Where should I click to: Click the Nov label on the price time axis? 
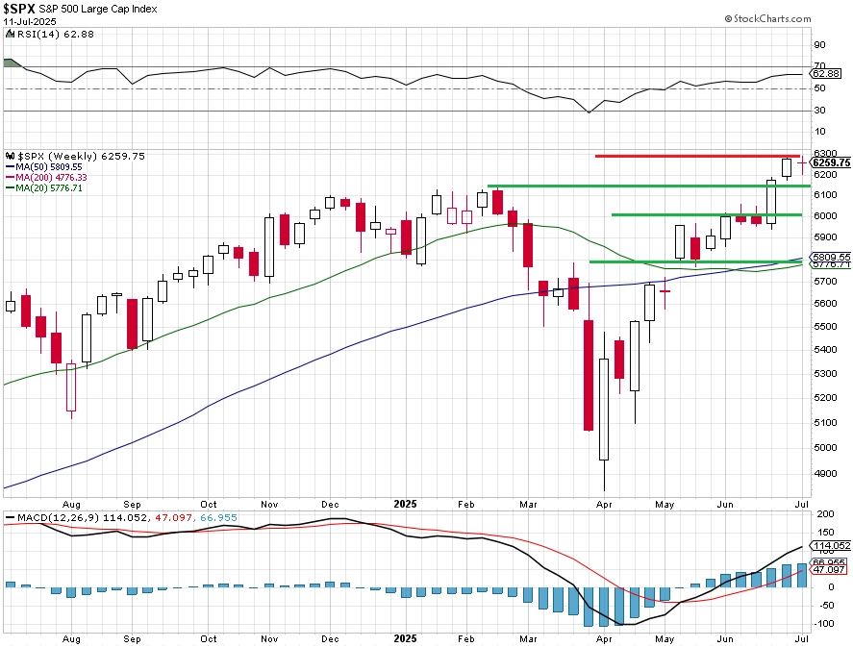(x=269, y=504)
